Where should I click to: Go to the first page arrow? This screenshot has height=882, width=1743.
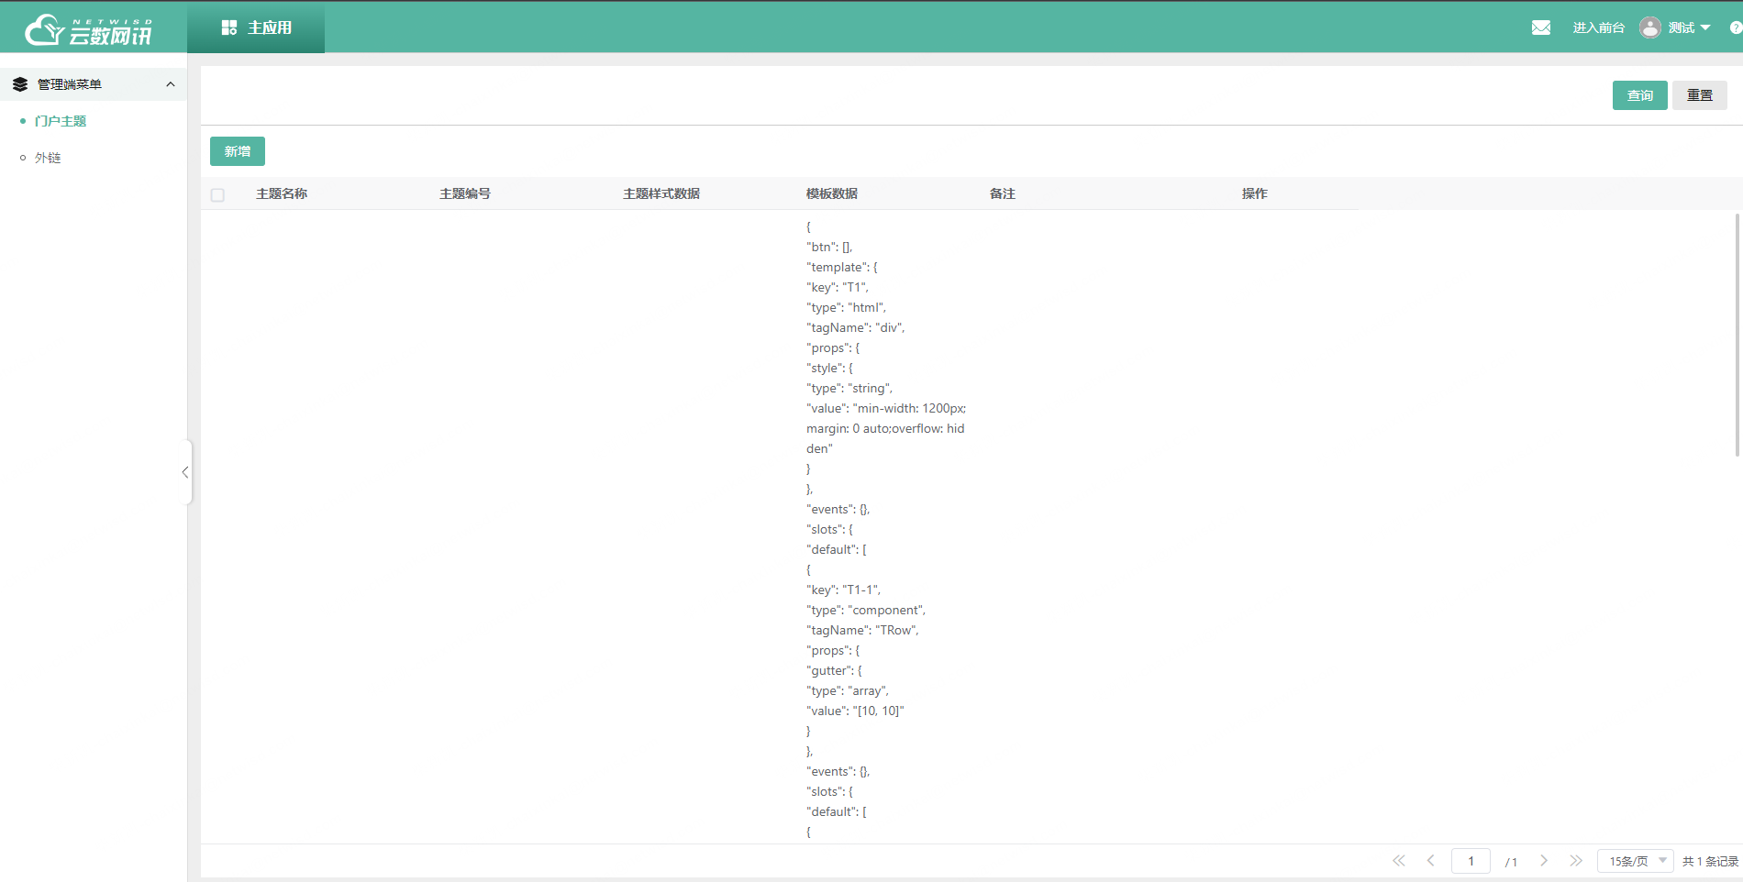point(1398,861)
